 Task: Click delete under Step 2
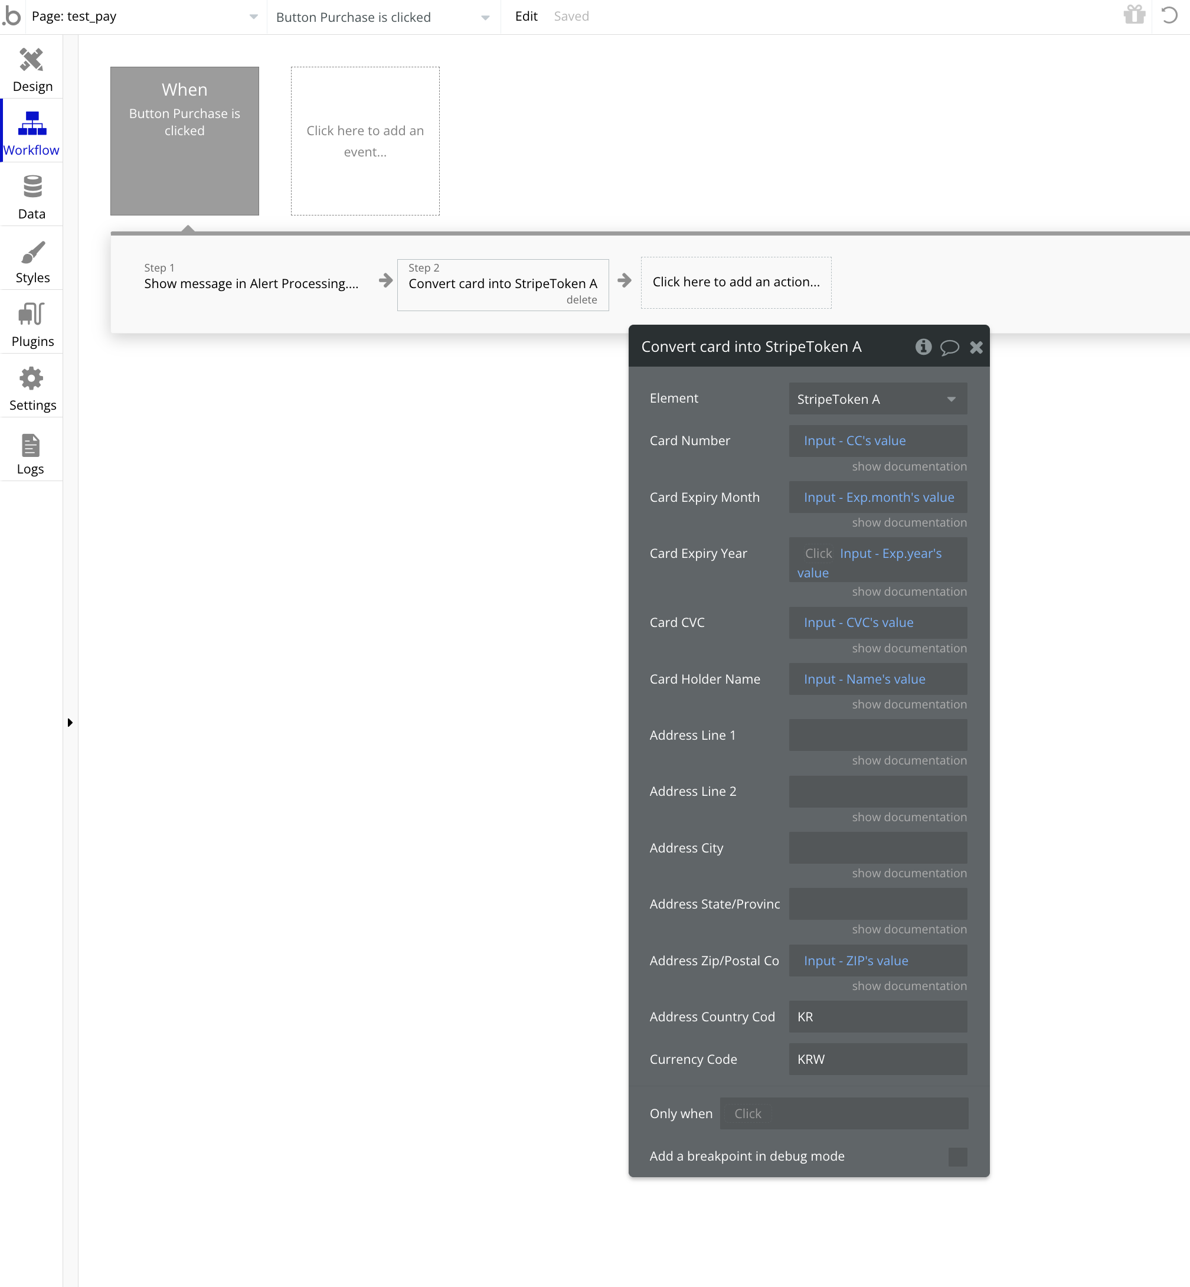(x=581, y=299)
